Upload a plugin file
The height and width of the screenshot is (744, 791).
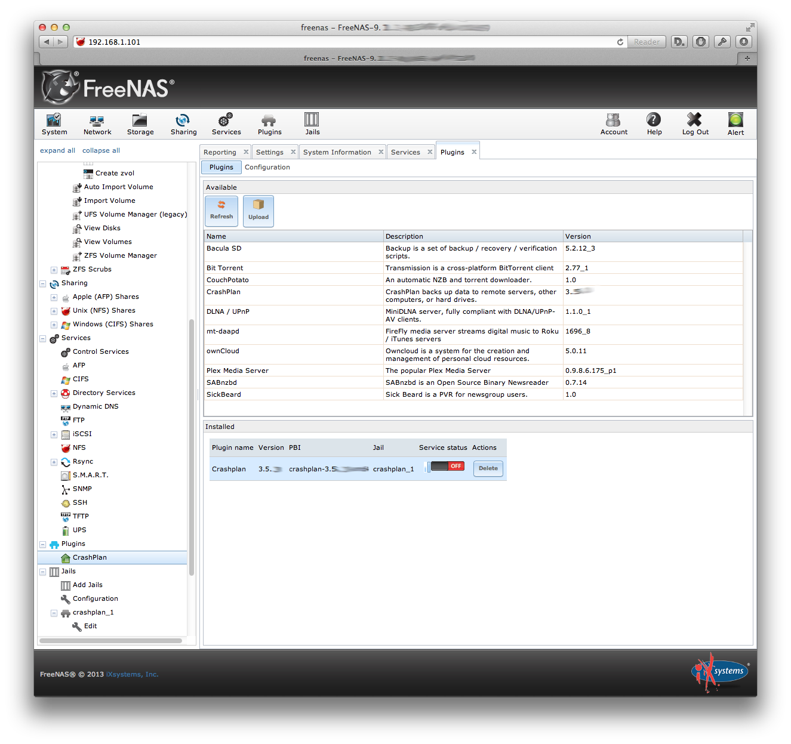pos(258,211)
